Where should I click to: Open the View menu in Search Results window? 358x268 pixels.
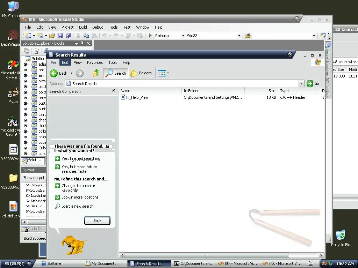click(78, 62)
